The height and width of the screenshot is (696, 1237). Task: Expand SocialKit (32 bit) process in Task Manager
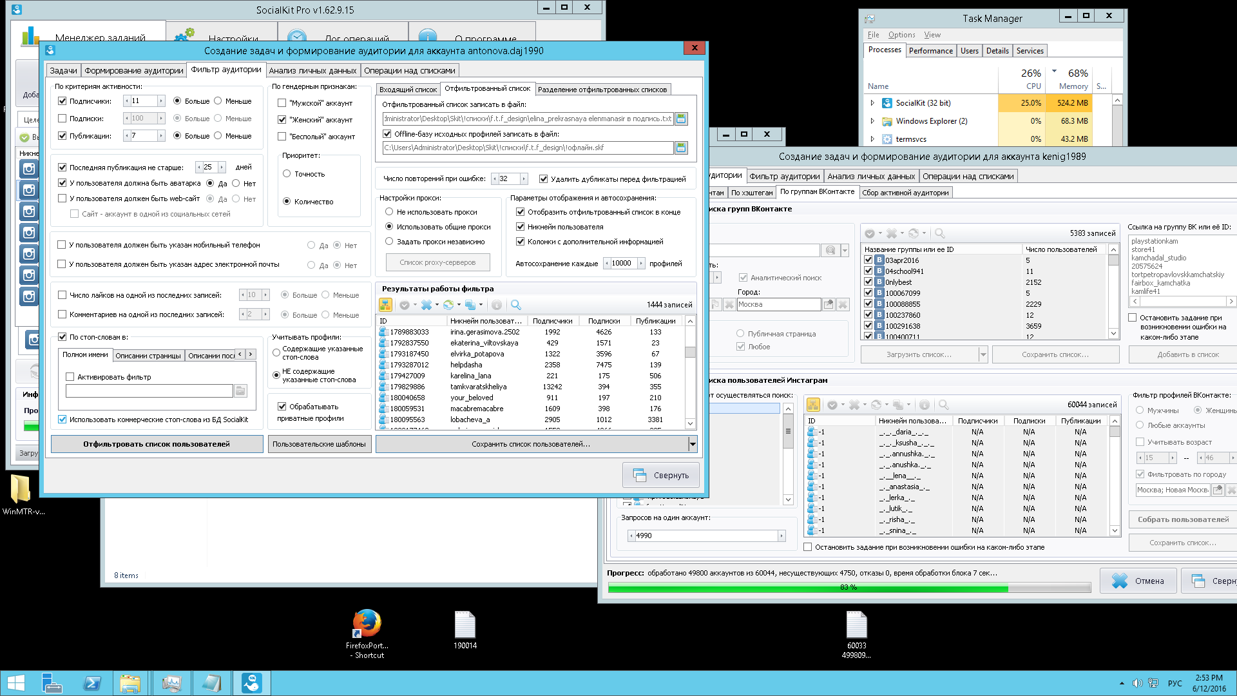coord(872,103)
